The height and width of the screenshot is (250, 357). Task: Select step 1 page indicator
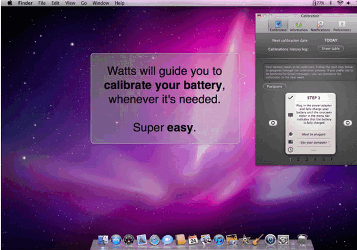pyautogui.click(x=290, y=159)
